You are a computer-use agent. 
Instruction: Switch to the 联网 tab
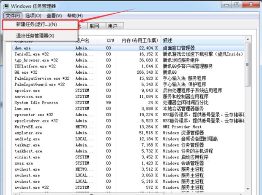(x=94, y=26)
